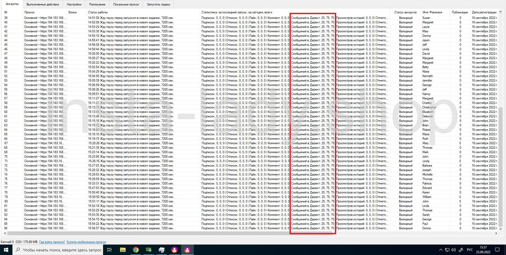Open Task View from the taskbar
This screenshot has width=506, height=255.
[110, 249]
